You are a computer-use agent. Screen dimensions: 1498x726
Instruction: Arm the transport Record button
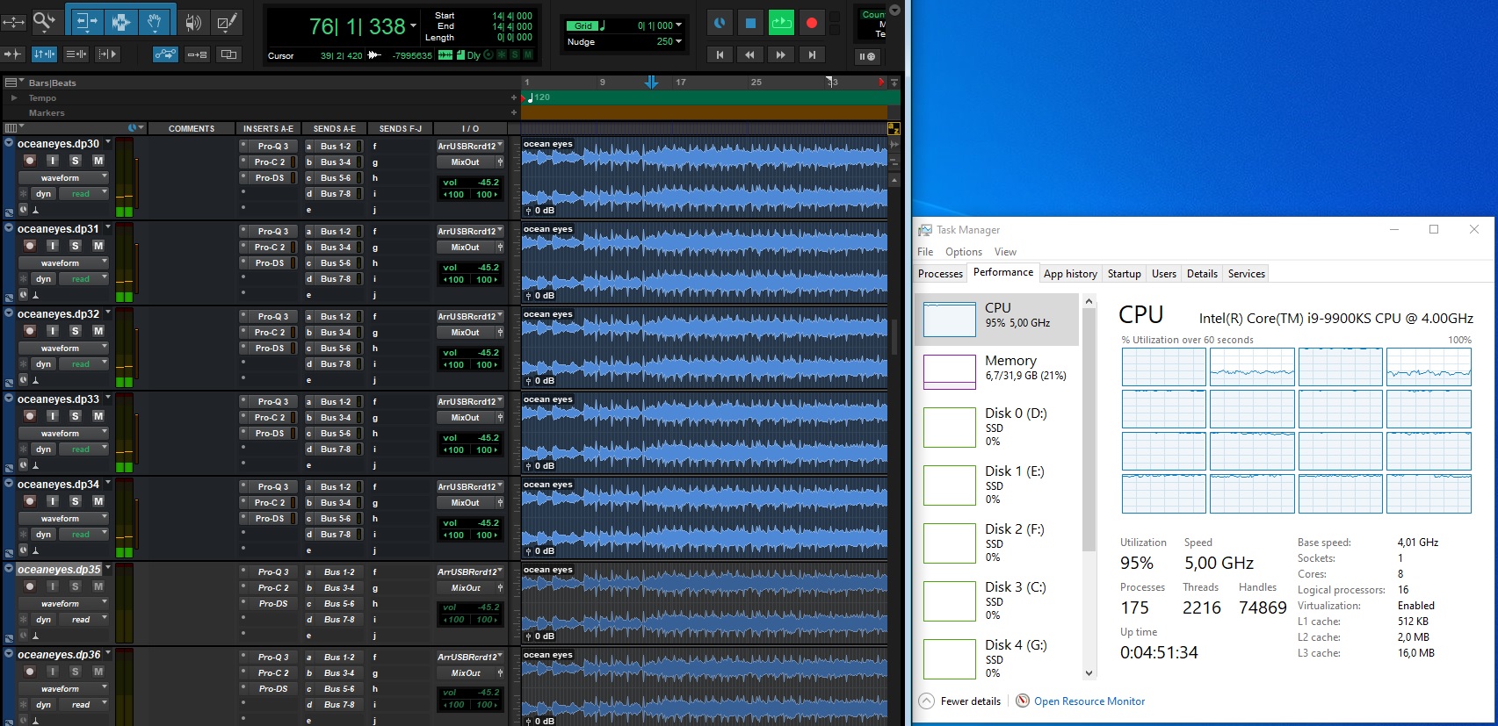(x=812, y=23)
